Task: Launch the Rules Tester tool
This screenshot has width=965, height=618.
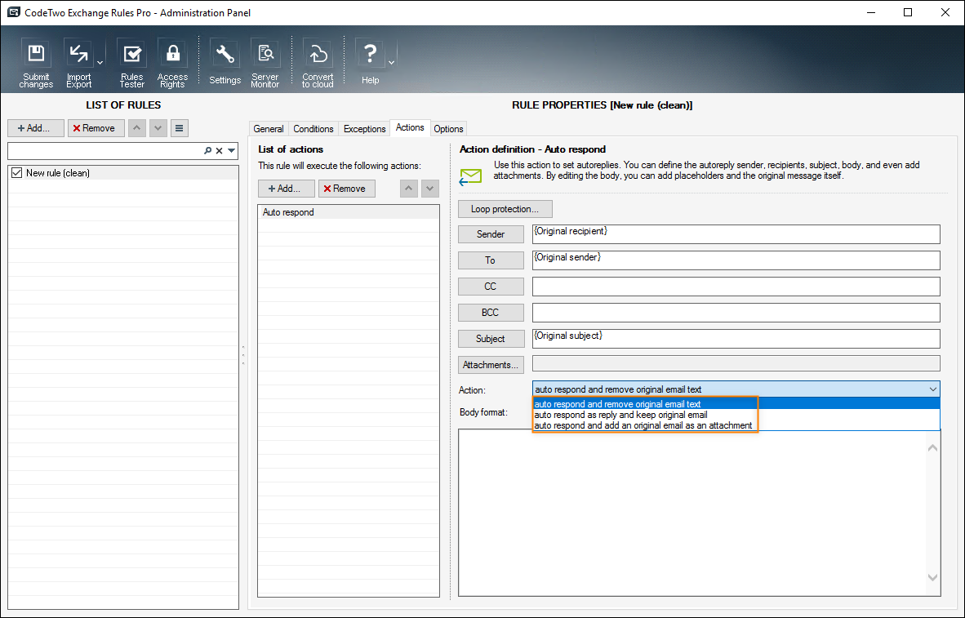Action: (131, 64)
